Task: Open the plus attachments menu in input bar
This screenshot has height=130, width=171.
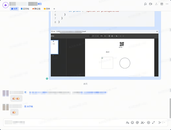Action: tap(148, 122)
